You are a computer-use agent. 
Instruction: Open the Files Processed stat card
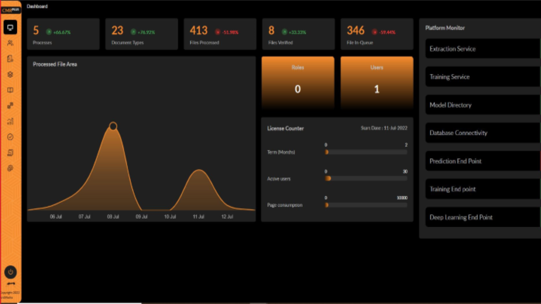click(x=220, y=34)
